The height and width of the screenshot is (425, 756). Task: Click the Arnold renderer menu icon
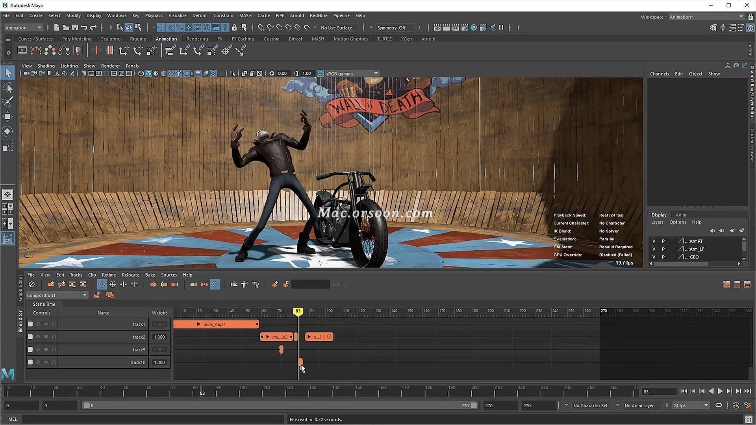click(297, 15)
